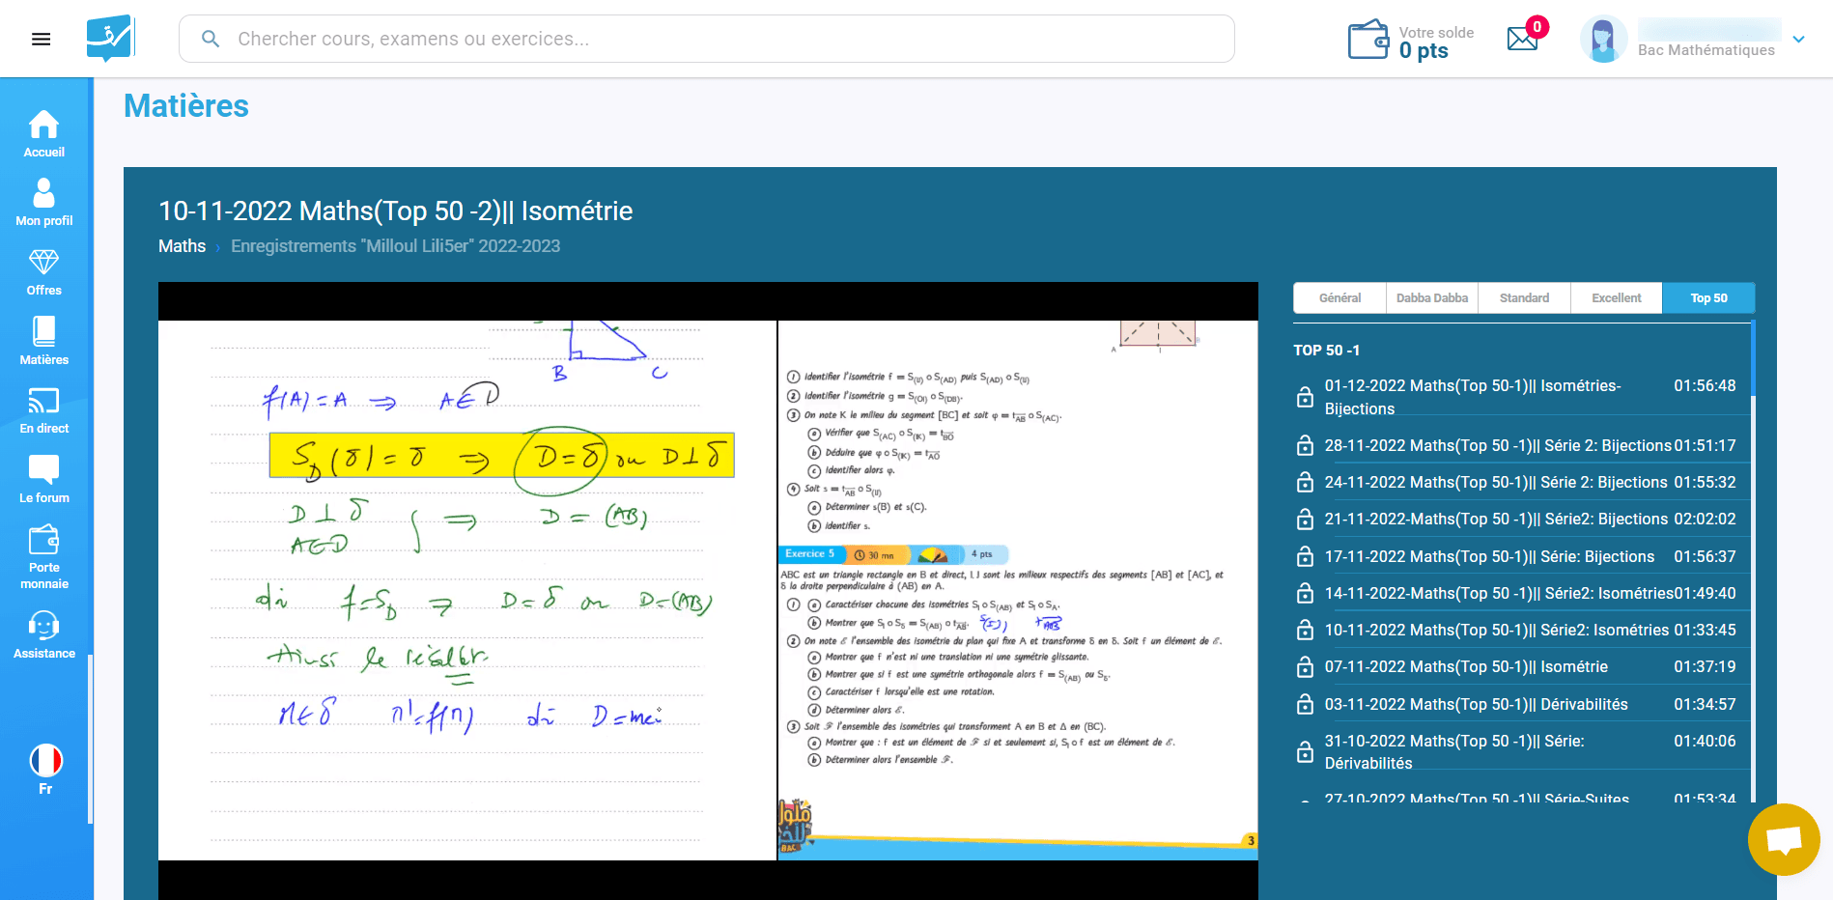Open the hamburger menu icon

pos(41,39)
